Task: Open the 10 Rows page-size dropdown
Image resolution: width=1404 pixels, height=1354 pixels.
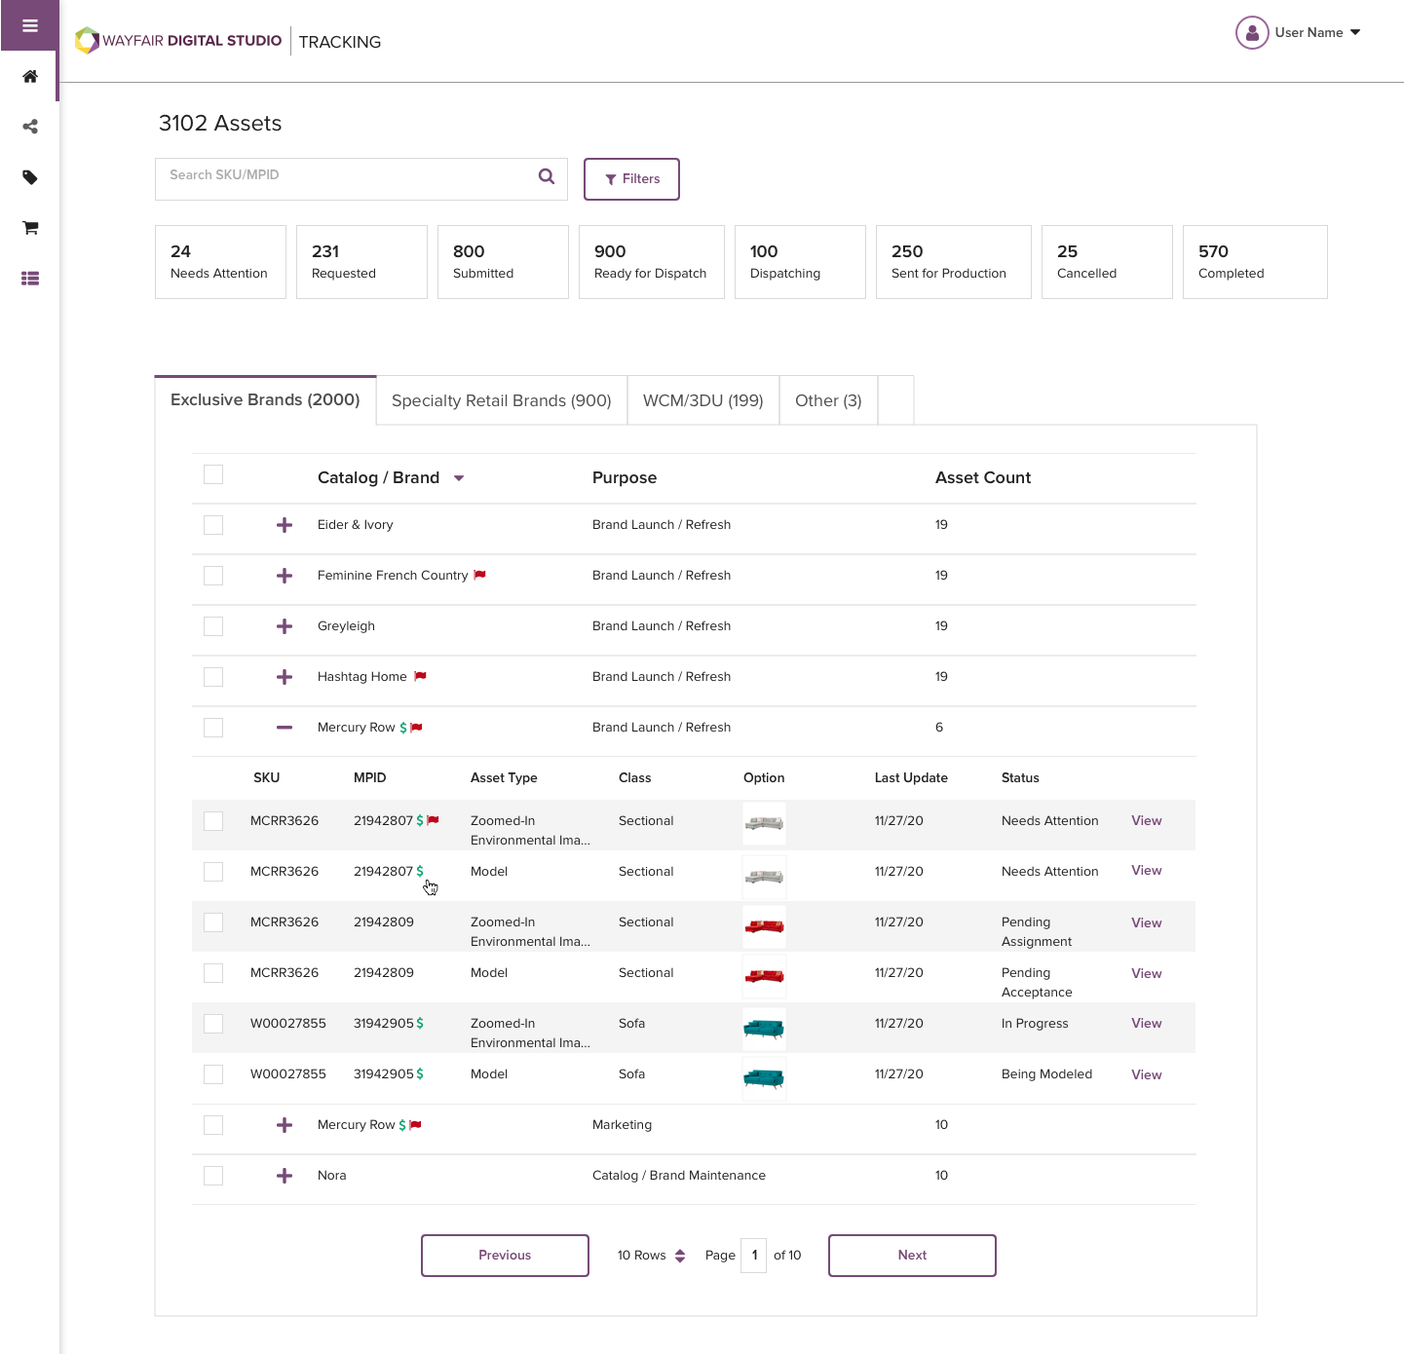Action: (651, 1256)
